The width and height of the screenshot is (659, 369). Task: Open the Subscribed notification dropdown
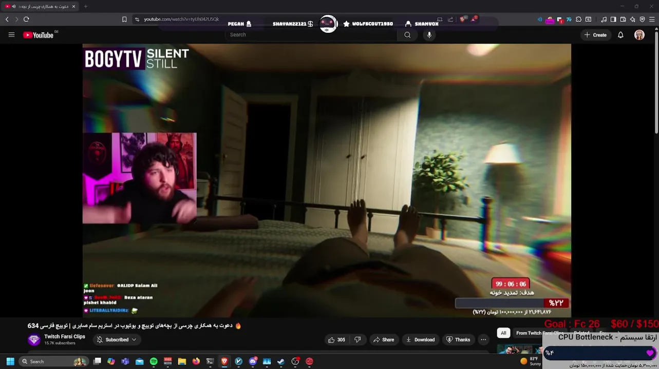tap(117, 339)
